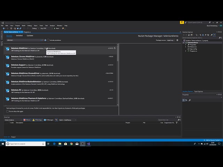Open the Any CPU platform dropdown

tap(46, 29)
